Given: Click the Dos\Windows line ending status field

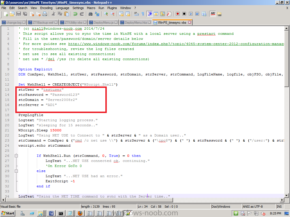Looking at the screenshot, I should coord(226,207).
